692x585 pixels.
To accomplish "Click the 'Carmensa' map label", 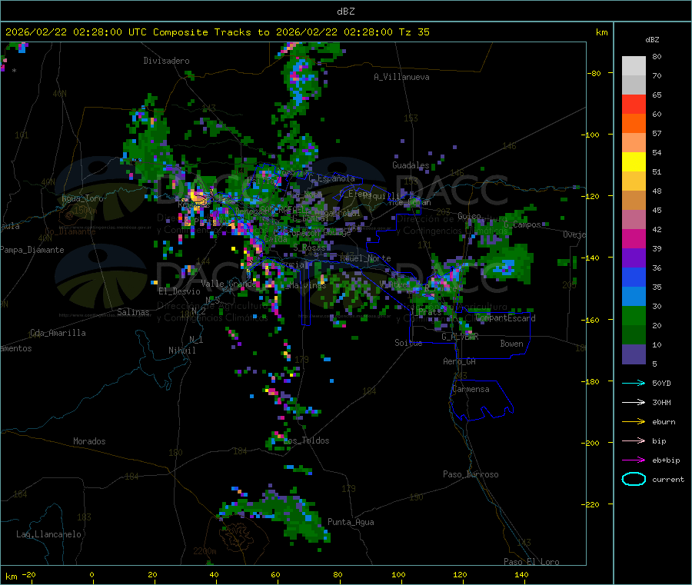I will click(471, 389).
